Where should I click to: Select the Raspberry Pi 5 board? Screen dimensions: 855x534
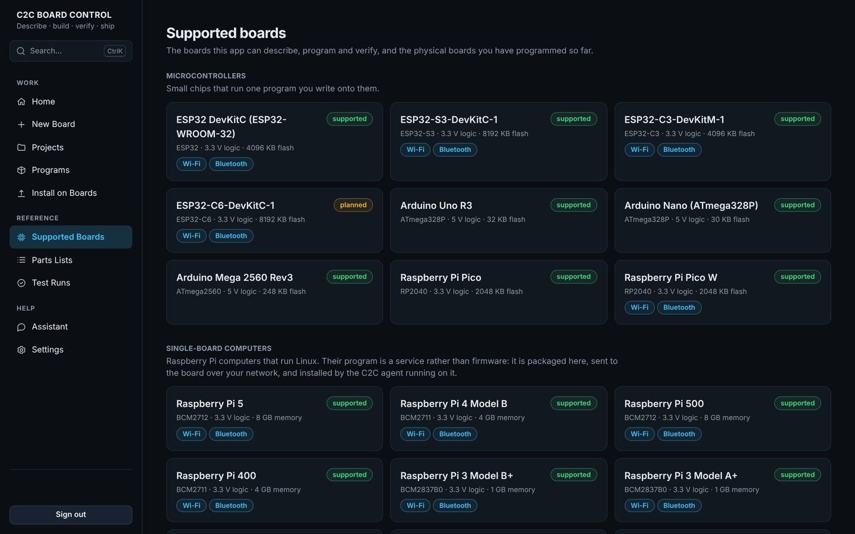[x=274, y=418]
